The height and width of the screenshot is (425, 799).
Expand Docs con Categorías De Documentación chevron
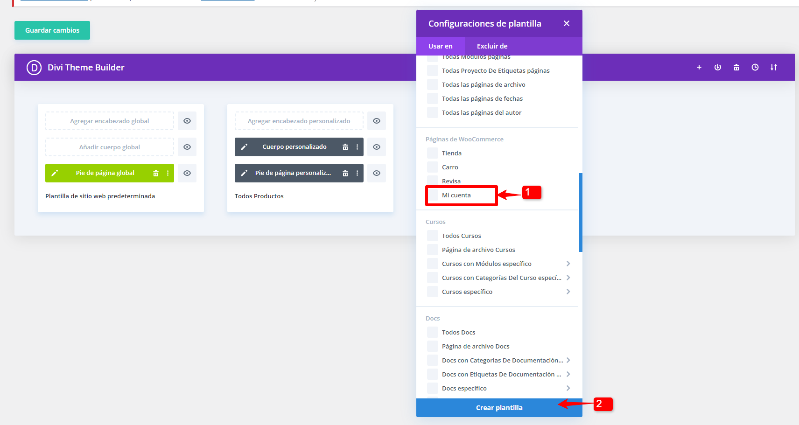click(x=568, y=360)
